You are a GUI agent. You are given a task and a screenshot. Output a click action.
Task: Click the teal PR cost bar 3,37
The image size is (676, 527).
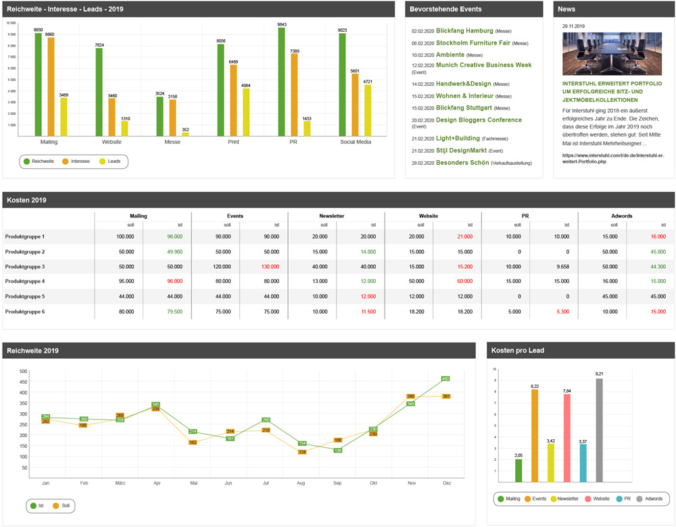583,463
